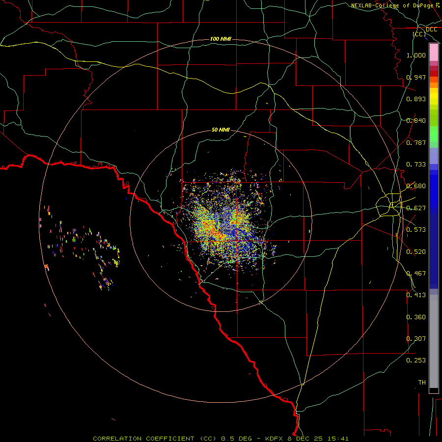Pick the lavender swatch above 0.733
The height and width of the screenshot is (442, 442).
coord(434,156)
